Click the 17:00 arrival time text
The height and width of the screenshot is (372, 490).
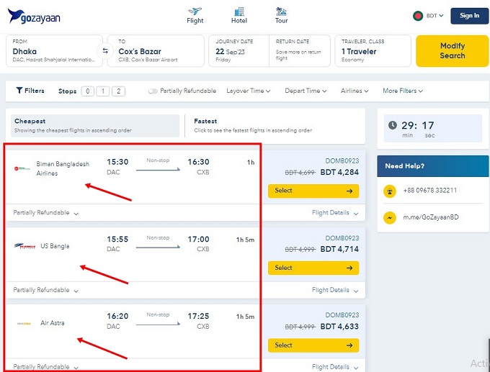point(198,240)
